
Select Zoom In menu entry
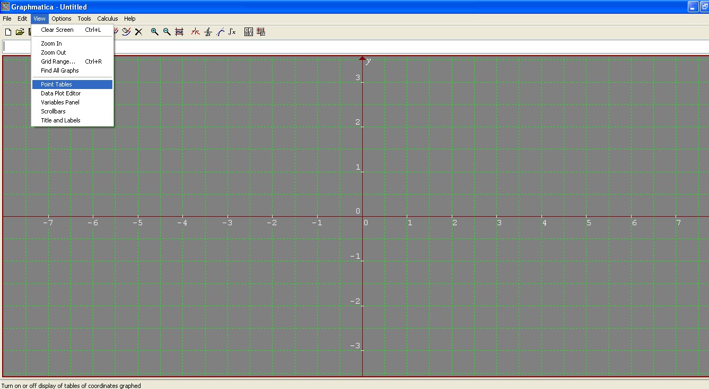tap(73, 43)
